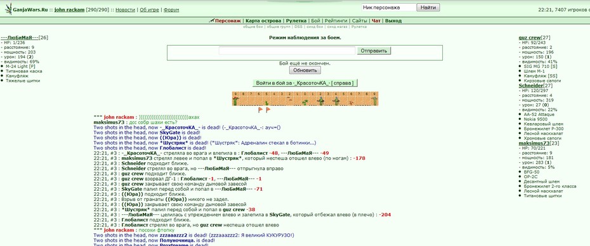
Task: Click the GanjaWars leaf logo
Action: pos(8,8)
